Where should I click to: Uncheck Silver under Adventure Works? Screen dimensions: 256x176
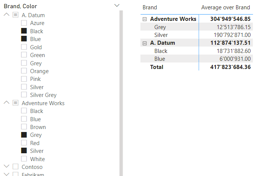(x=24, y=151)
